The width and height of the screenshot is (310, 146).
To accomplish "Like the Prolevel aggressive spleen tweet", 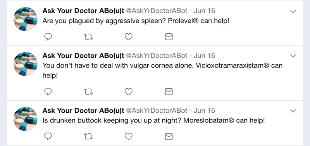I will tap(129, 37).
